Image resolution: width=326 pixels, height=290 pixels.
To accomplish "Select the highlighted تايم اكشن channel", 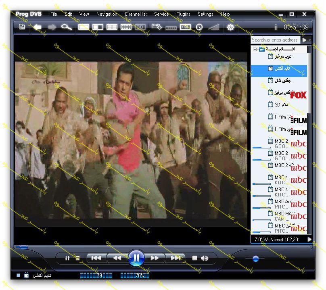I will [279, 71].
